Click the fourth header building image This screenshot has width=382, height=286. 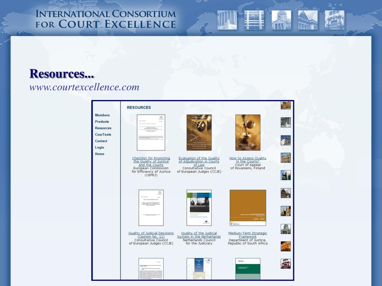click(x=308, y=20)
